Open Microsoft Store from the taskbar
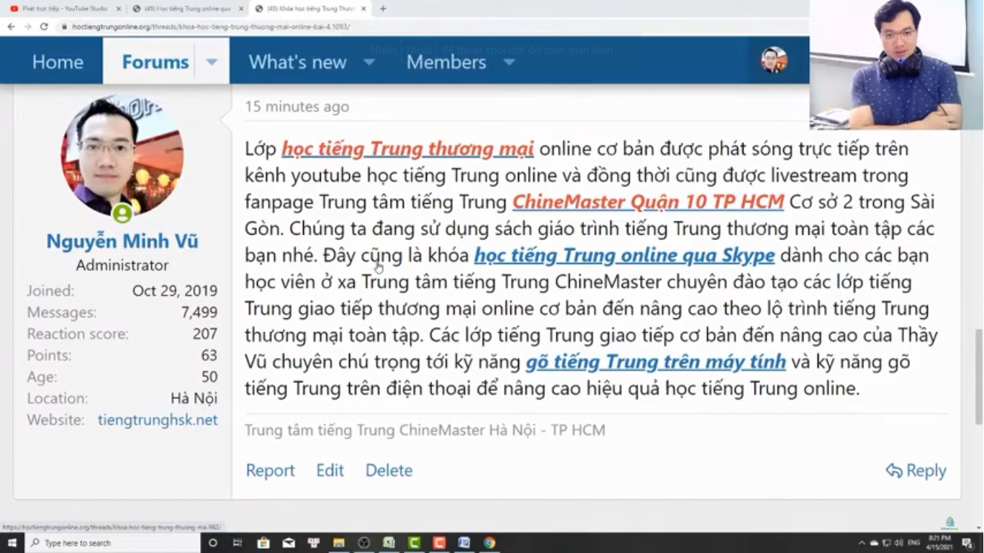 pyautogui.click(x=263, y=543)
